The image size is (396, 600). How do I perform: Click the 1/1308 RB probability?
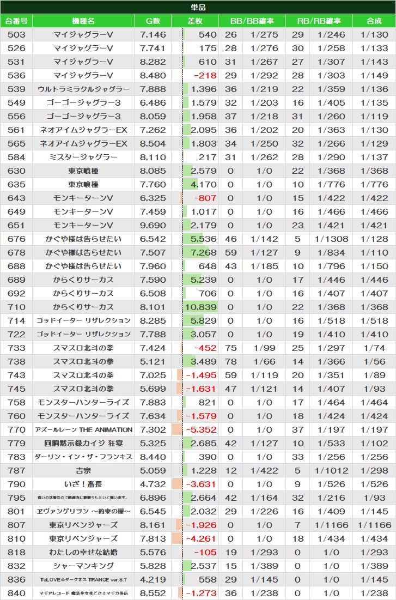[331, 239]
